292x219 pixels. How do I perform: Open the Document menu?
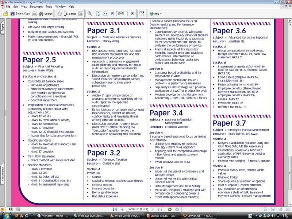(x=36, y=7)
